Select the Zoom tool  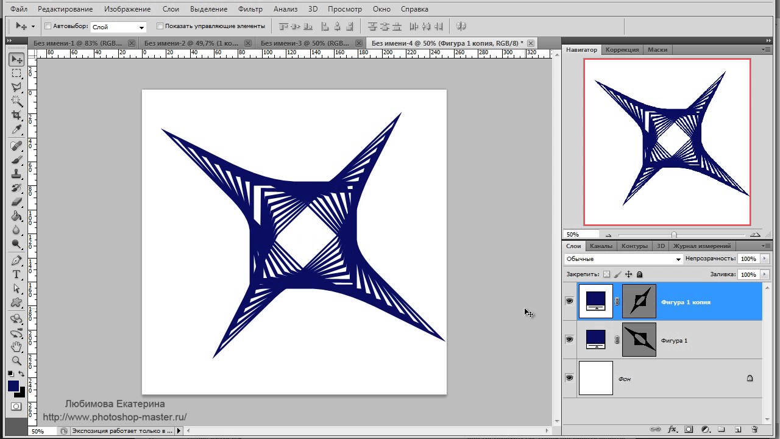(x=16, y=360)
